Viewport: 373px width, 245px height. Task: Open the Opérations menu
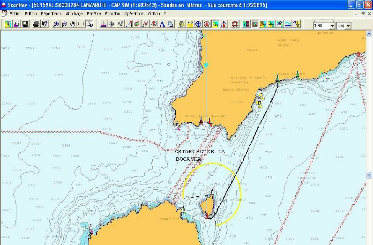[134, 14]
